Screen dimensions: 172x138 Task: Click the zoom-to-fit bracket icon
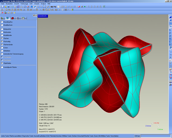[44, 7]
